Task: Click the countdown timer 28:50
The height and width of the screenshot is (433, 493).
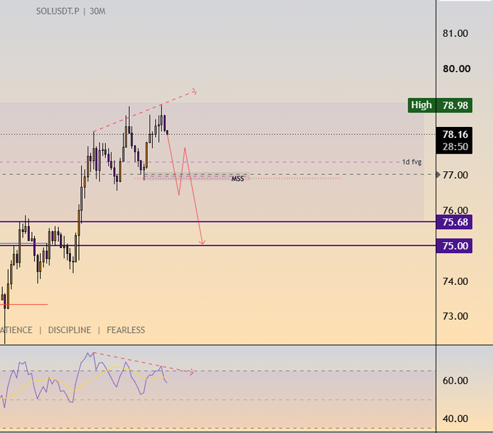Action: [455, 147]
